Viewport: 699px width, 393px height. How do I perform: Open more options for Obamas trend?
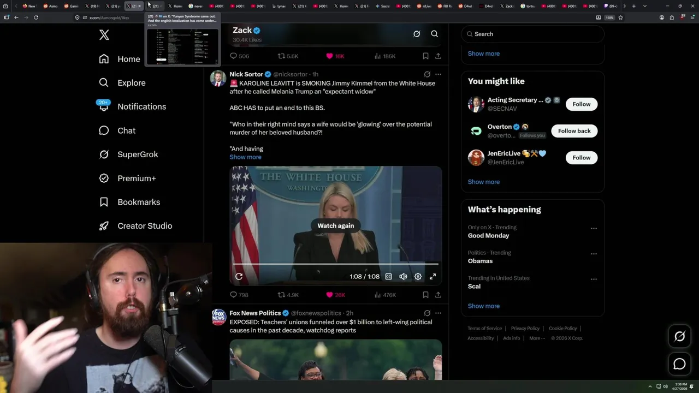pyautogui.click(x=594, y=254)
